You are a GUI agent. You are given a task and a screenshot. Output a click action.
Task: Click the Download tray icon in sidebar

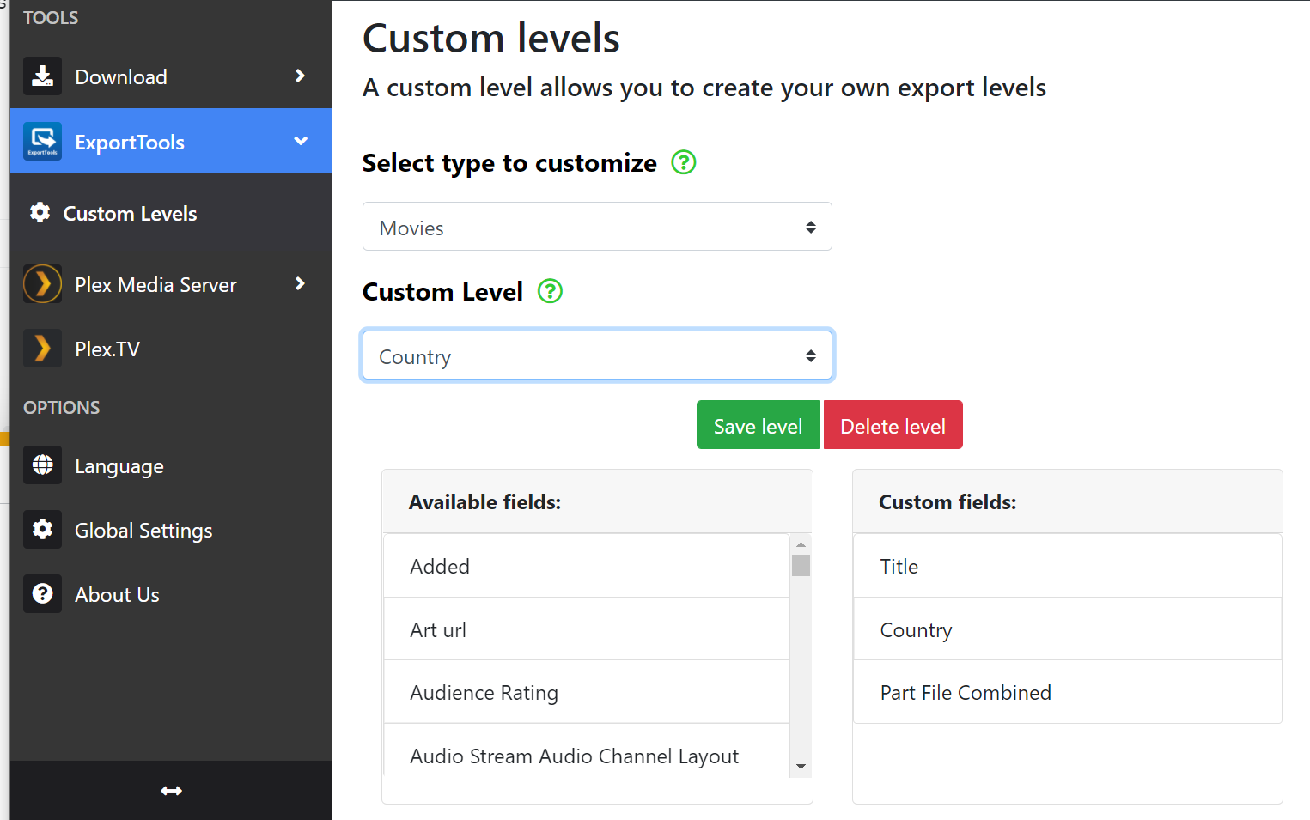[x=42, y=76]
